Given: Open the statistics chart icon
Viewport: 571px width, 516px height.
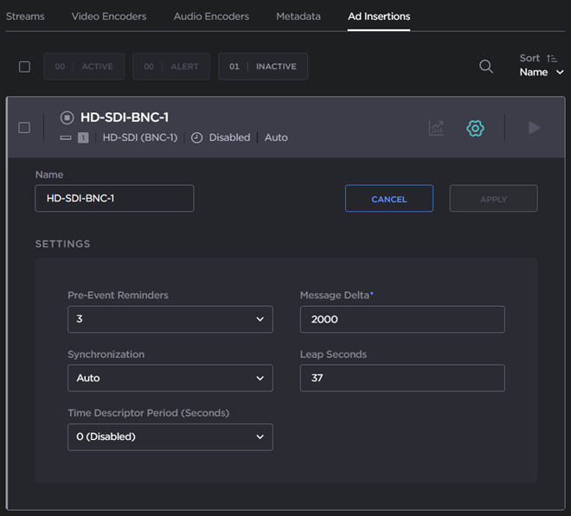Looking at the screenshot, I should click(436, 128).
